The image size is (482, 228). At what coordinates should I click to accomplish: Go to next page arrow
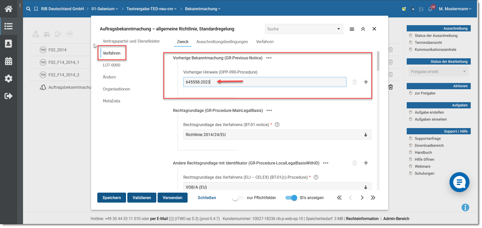coord(362,198)
